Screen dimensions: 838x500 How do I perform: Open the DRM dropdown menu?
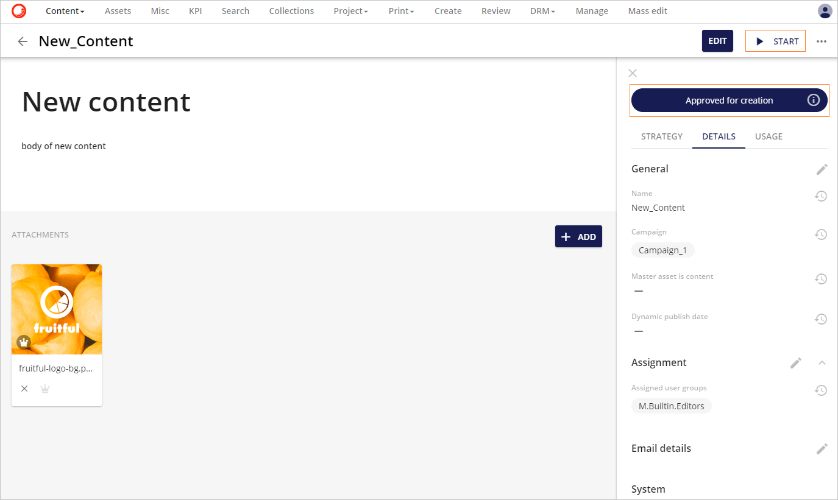pos(541,11)
